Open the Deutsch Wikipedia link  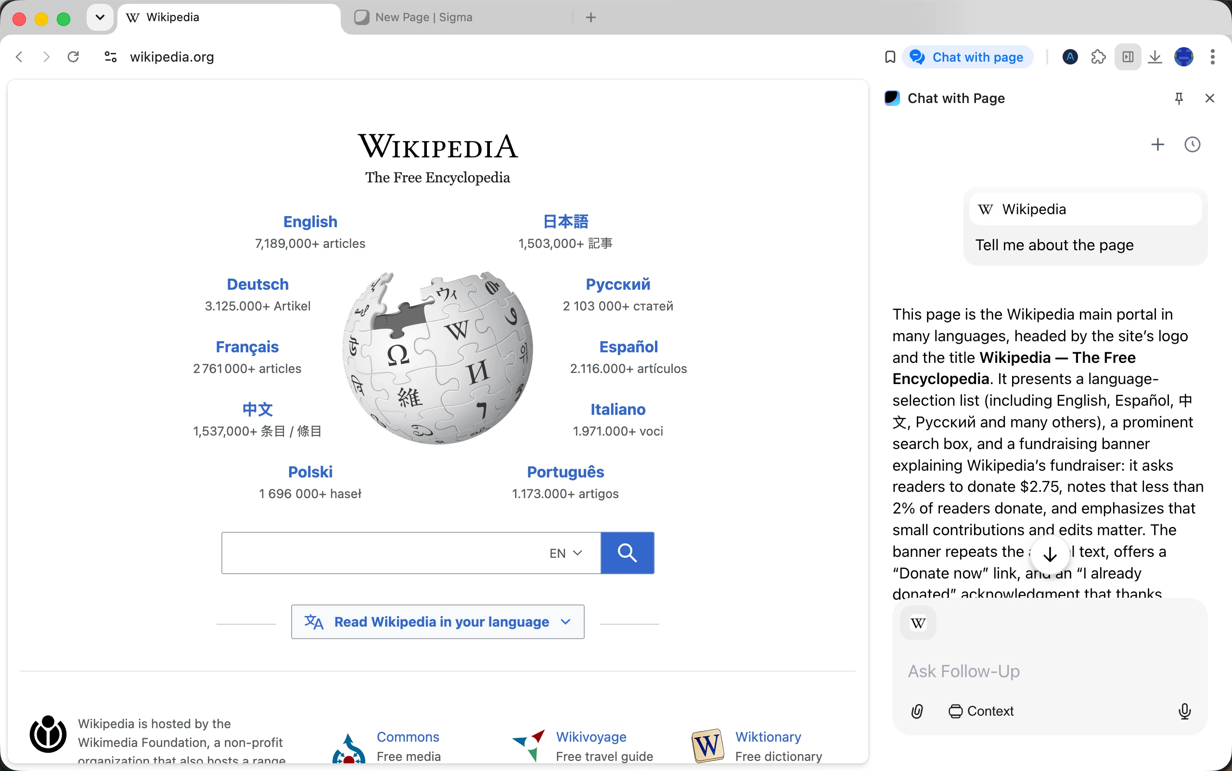coord(257,284)
